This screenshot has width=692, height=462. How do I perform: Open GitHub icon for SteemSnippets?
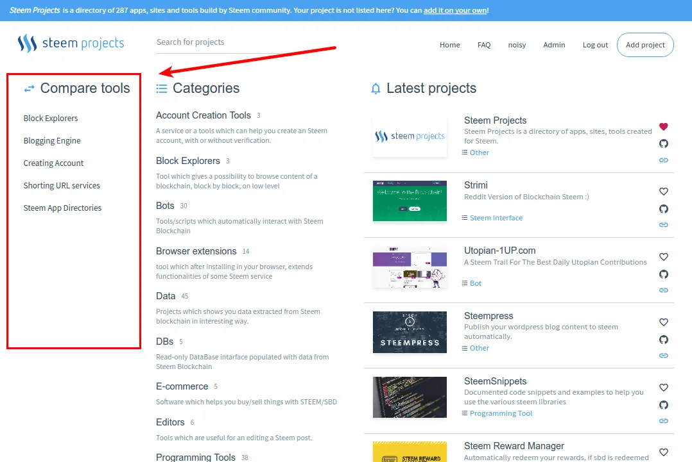(663, 405)
